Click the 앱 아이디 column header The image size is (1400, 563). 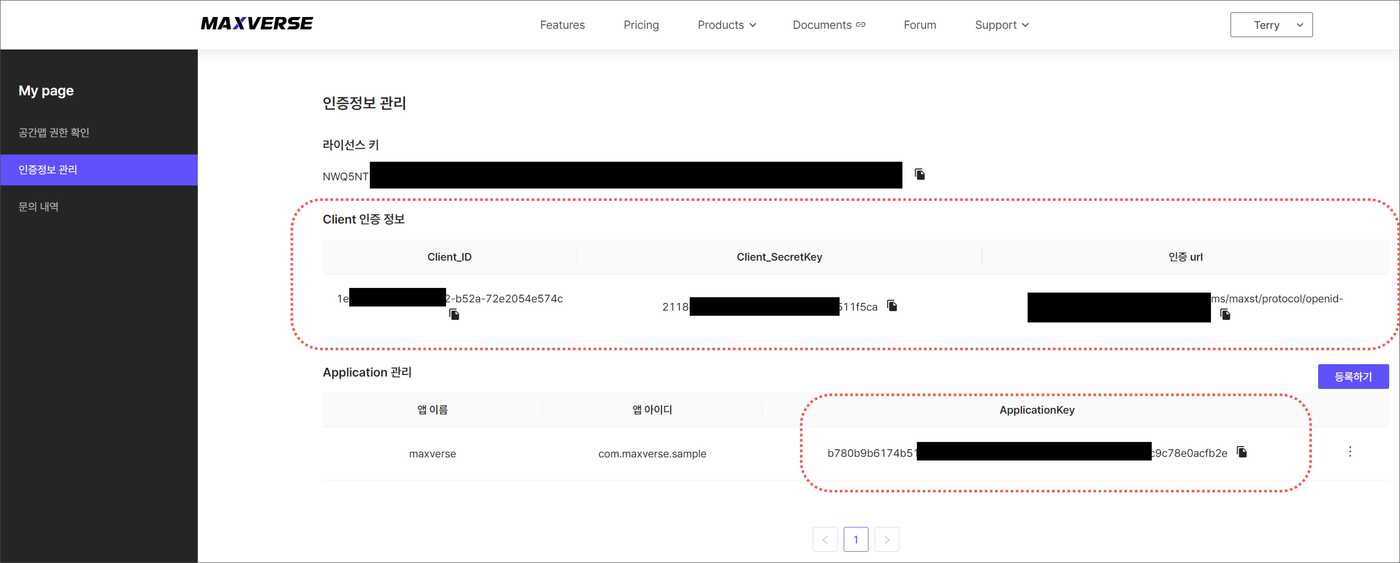coord(652,410)
